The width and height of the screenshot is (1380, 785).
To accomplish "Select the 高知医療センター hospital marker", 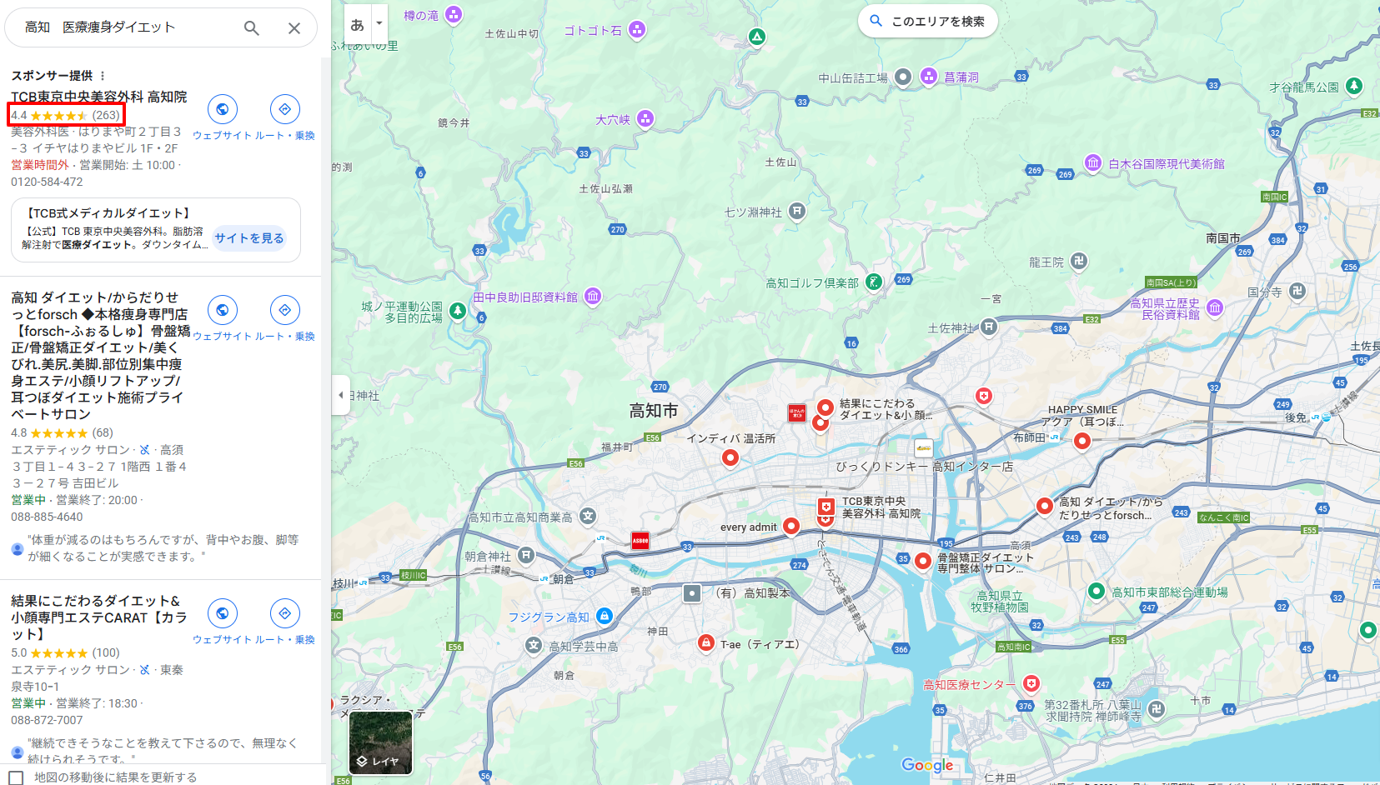I will tap(1031, 684).
